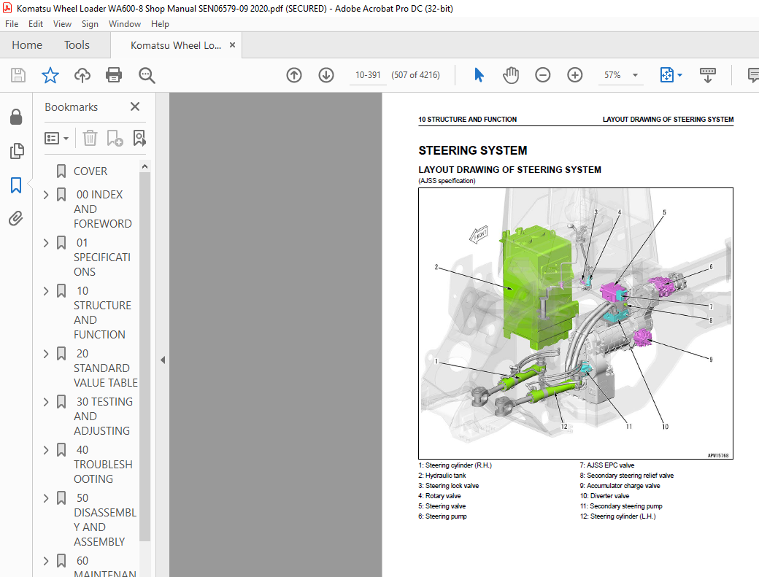Add a new bookmark icon
759x577 pixels.
[x=115, y=139]
